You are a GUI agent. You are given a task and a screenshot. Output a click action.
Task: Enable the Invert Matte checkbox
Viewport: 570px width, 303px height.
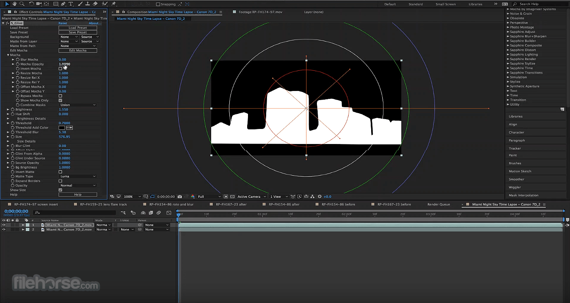coord(60,172)
